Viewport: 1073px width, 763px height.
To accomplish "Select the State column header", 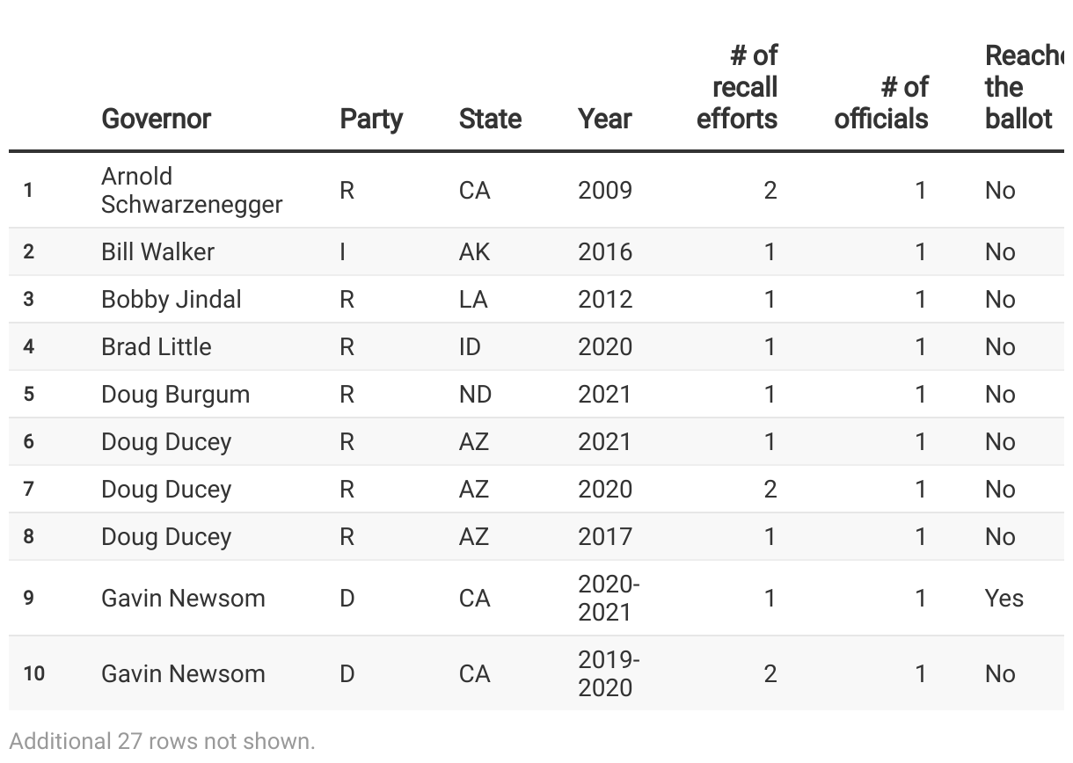I will 490,119.
